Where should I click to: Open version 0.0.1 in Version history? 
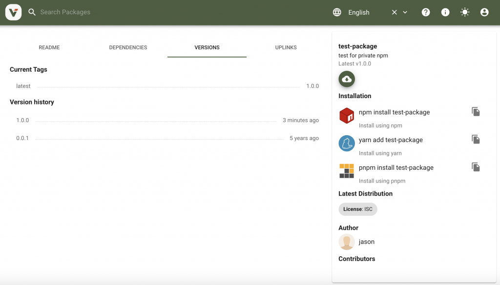tap(22, 138)
